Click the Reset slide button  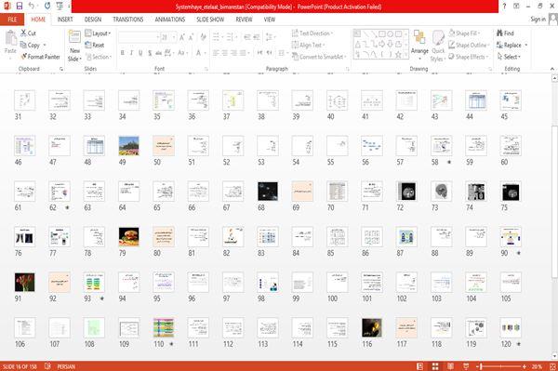95,45
